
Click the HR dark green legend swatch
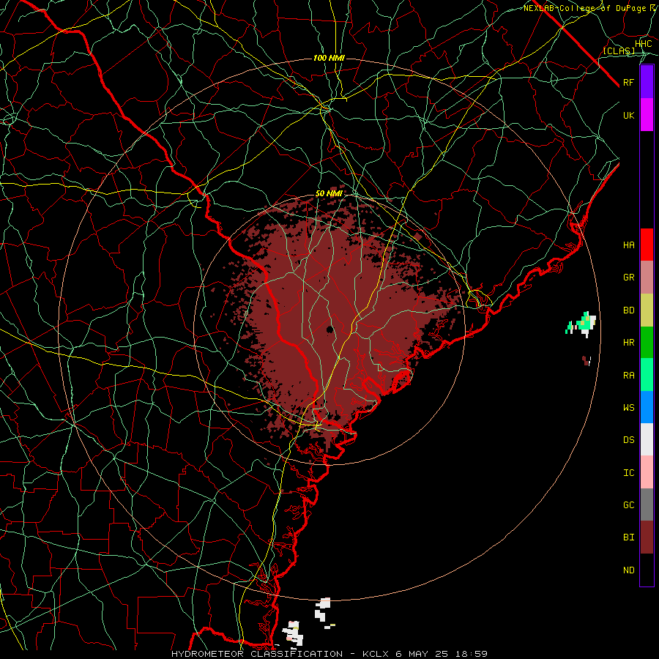(x=647, y=343)
